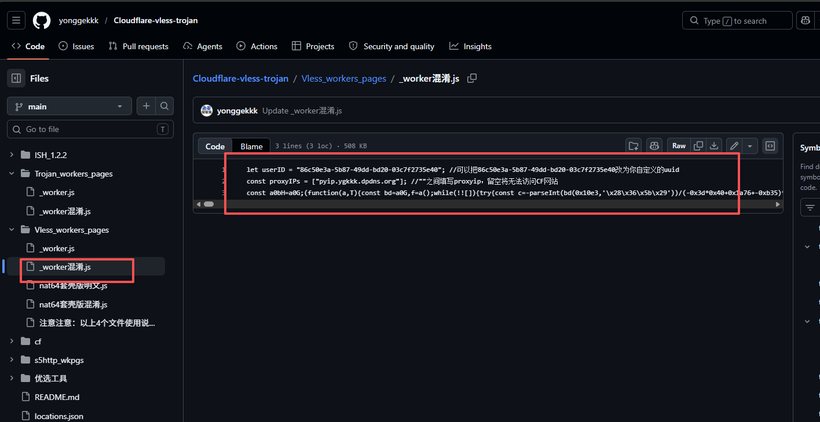This screenshot has height=422, width=820.
Task: Click the symbols filter icon
Action: click(810, 207)
